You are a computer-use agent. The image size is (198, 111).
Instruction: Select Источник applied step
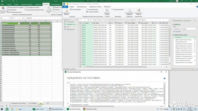click(178, 38)
